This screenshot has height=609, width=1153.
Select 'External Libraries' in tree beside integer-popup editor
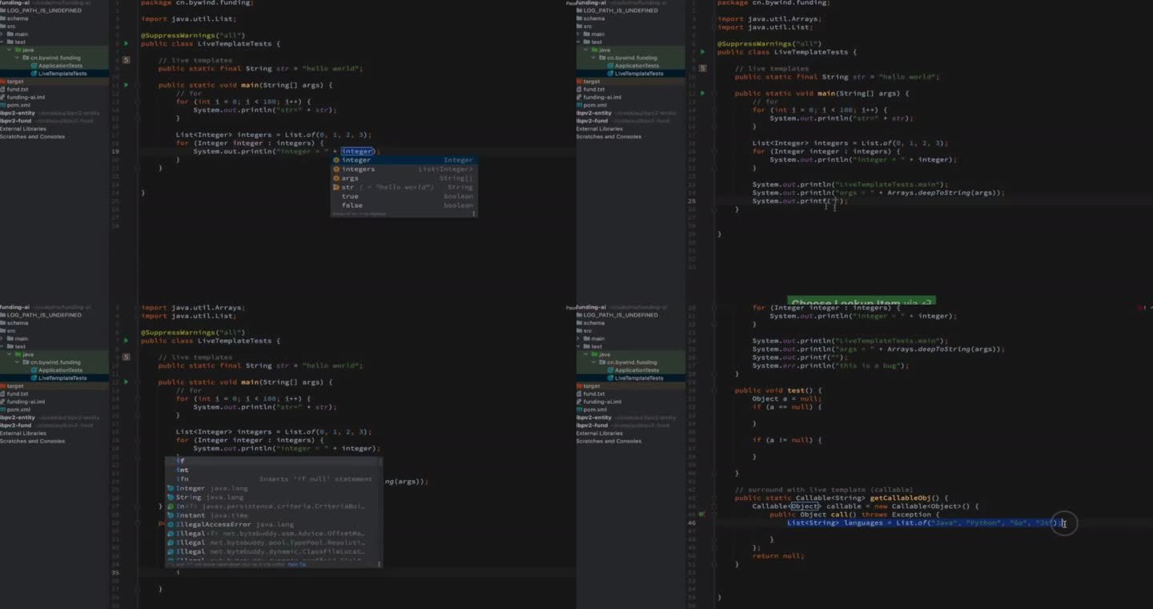[x=23, y=128]
